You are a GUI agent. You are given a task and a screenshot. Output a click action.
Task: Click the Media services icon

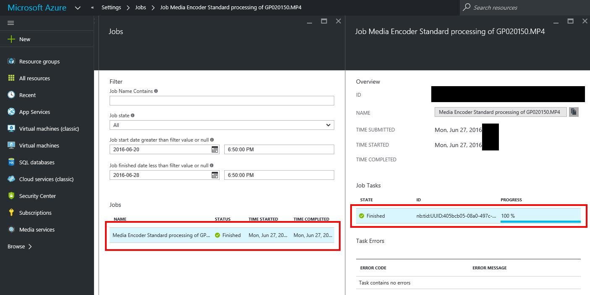tap(11, 229)
